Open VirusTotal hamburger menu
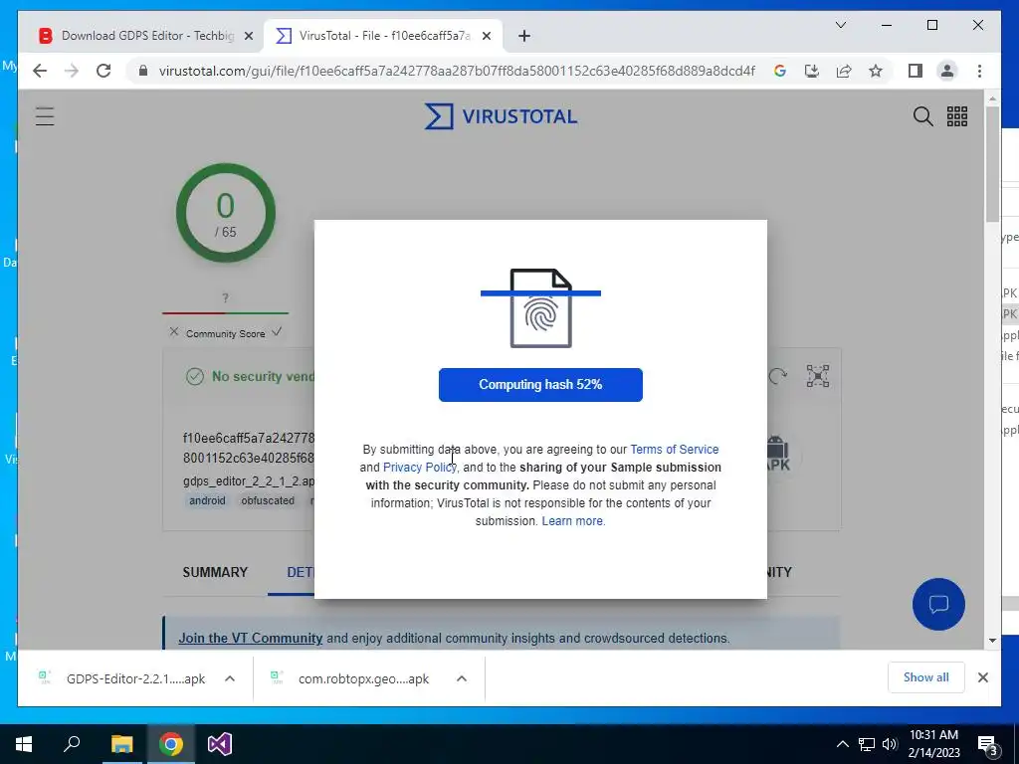Screen dimensions: 1019x764 [x=45, y=116]
